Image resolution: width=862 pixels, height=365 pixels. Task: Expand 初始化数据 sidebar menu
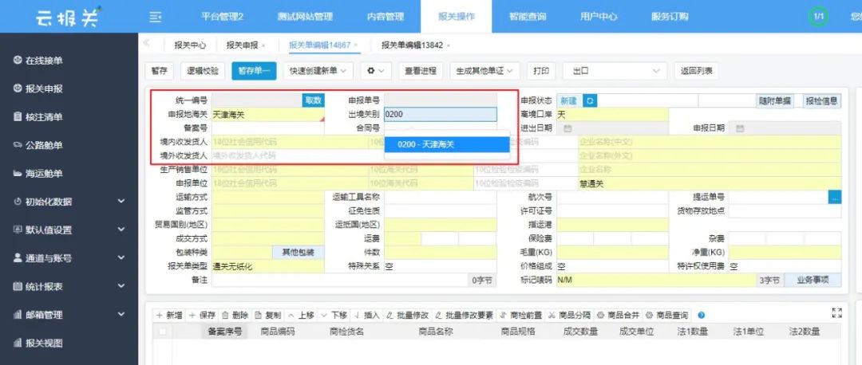pos(69,202)
